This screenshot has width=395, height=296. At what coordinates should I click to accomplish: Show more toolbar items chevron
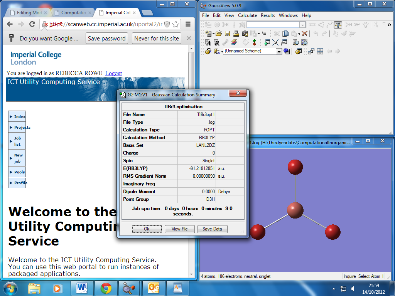click(x=389, y=25)
